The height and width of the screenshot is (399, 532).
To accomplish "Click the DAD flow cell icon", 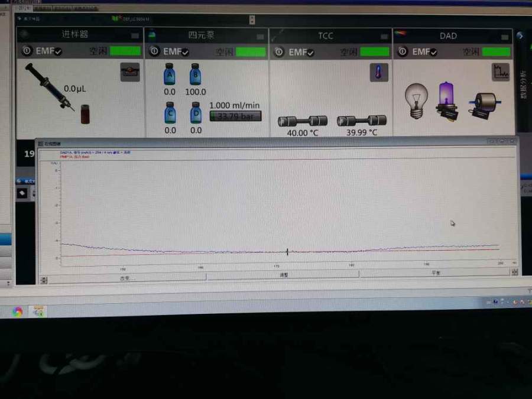I will click(x=484, y=105).
